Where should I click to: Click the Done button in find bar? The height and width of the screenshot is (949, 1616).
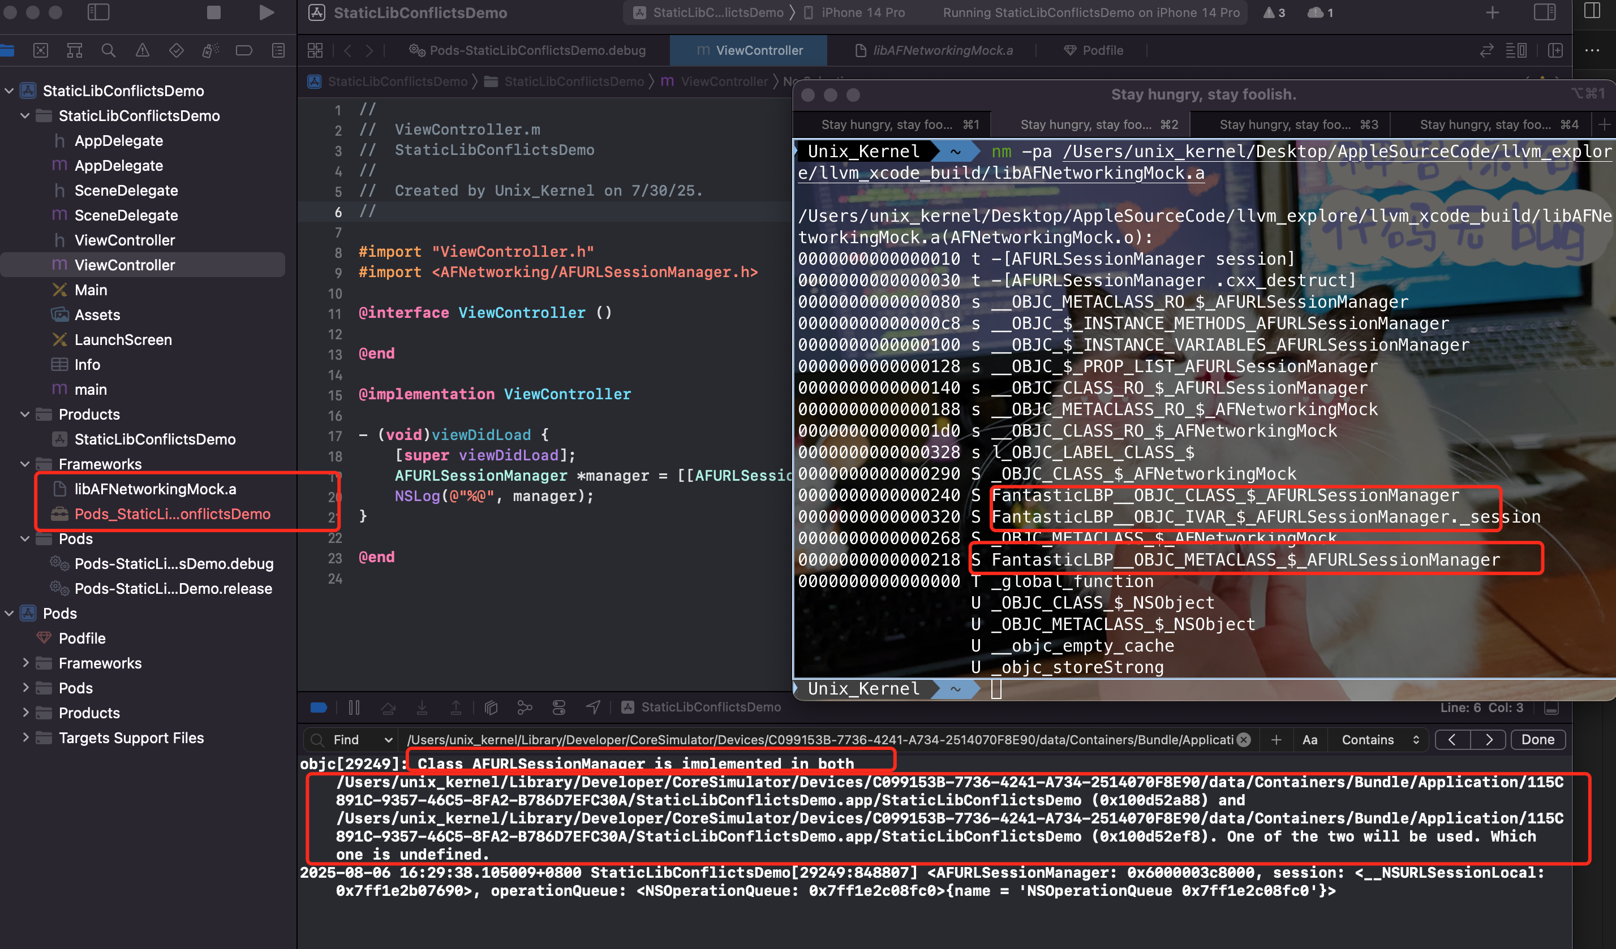click(1538, 740)
